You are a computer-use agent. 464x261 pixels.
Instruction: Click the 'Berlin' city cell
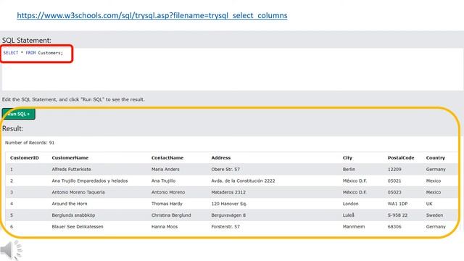click(349, 169)
